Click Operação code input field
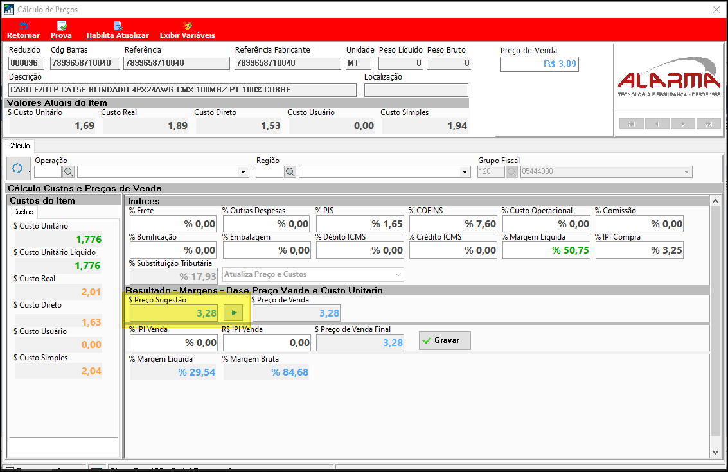The width and height of the screenshot is (728, 472). [x=48, y=171]
